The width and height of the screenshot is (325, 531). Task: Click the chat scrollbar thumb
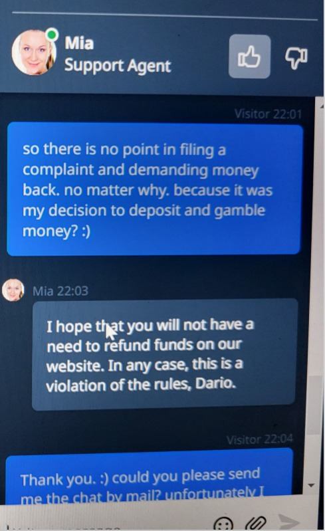click(x=315, y=405)
